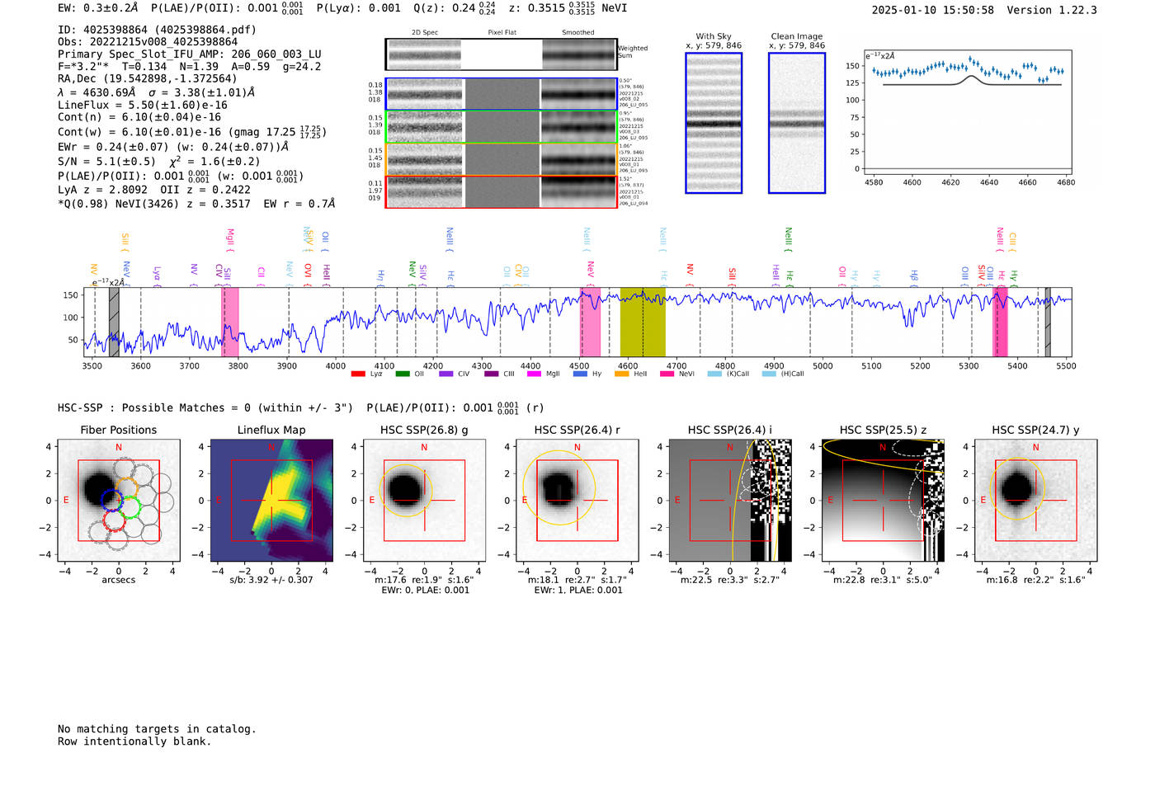Click the s/b: 3.92 +/- 0.307 caption

click(271, 580)
